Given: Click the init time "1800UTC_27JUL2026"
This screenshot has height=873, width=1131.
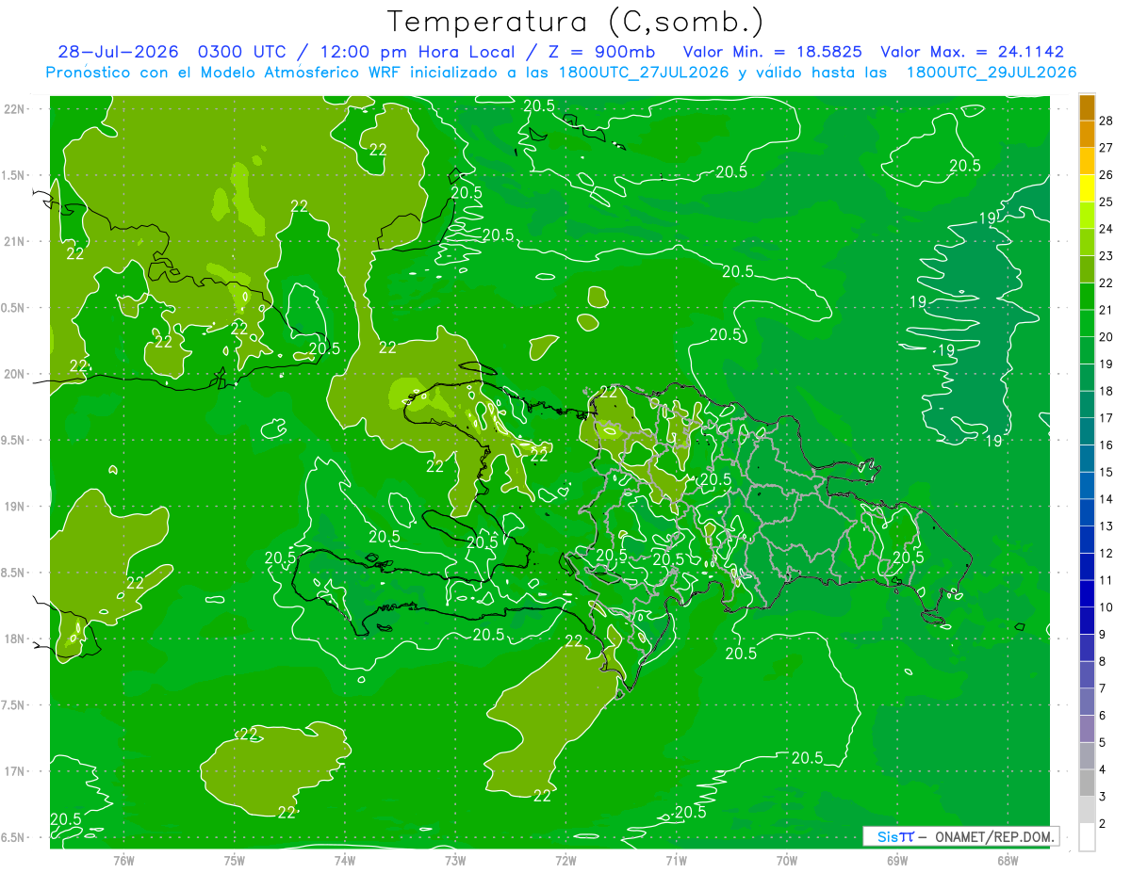Looking at the screenshot, I should pos(644,73).
